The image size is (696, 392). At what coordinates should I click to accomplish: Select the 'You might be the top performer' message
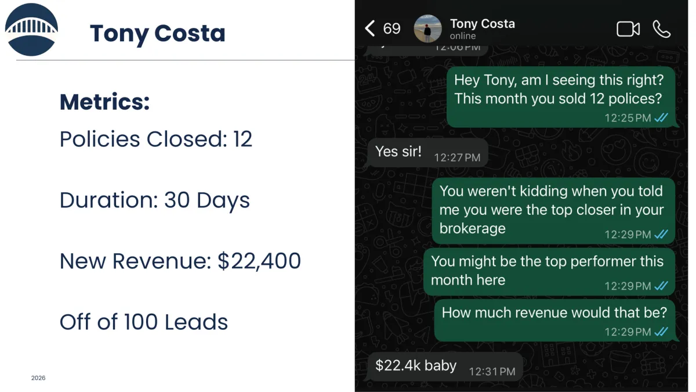coord(549,271)
